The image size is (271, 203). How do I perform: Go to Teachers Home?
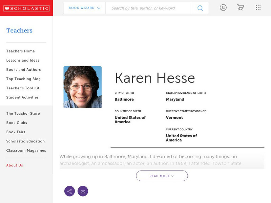tap(20, 51)
